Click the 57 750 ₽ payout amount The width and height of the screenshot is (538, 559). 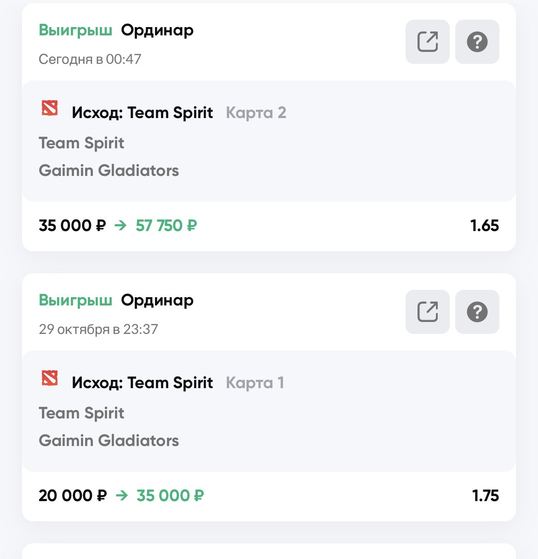click(166, 226)
